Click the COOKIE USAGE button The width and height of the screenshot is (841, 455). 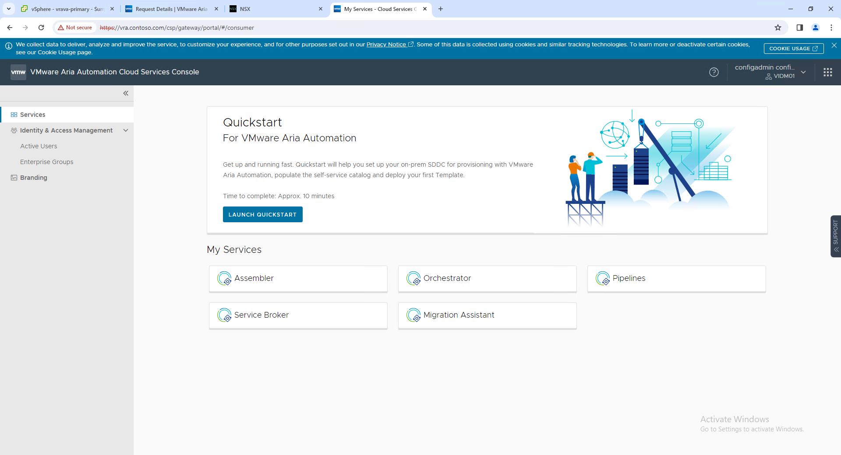[x=794, y=49]
